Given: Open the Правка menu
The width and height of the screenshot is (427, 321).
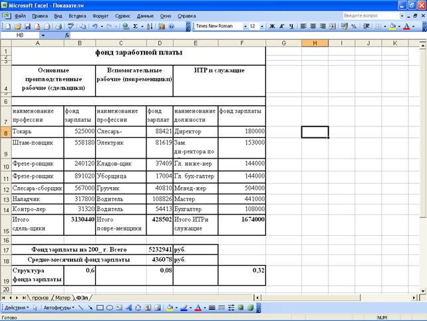Looking at the screenshot, I should click(40, 16).
